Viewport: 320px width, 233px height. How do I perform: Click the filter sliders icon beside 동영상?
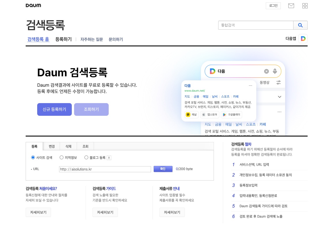pos(278,82)
